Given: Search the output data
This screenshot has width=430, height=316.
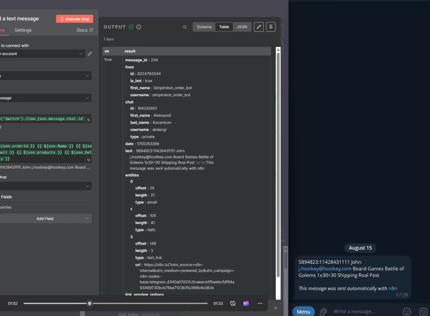Looking at the screenshot, I should (x=185, y=27).
